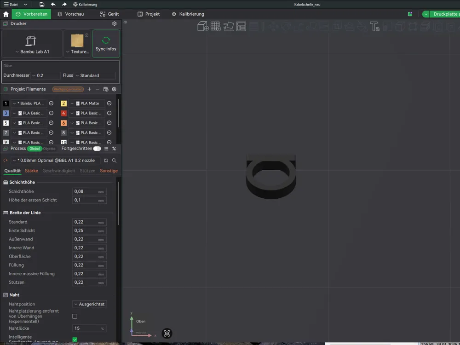Click the Kalibrierung item in the title bar
The height and width of the screenshot is (345, 460).
coord(85,5)
